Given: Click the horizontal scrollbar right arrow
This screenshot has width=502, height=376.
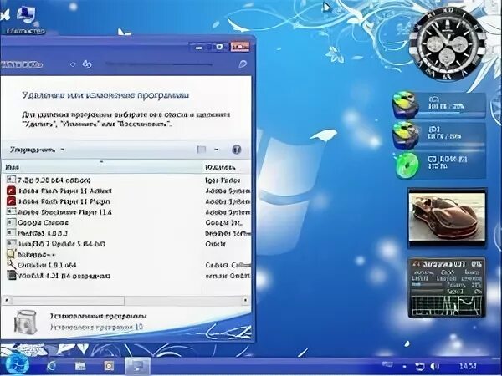Looking at the screenshot, I should [245, 300].
